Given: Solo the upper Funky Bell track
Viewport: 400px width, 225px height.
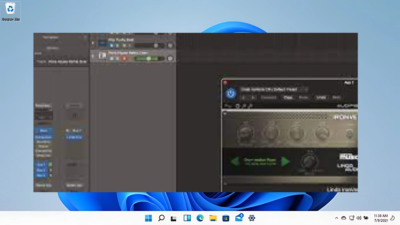Looking at the screenshot, I should click(117, 46).
